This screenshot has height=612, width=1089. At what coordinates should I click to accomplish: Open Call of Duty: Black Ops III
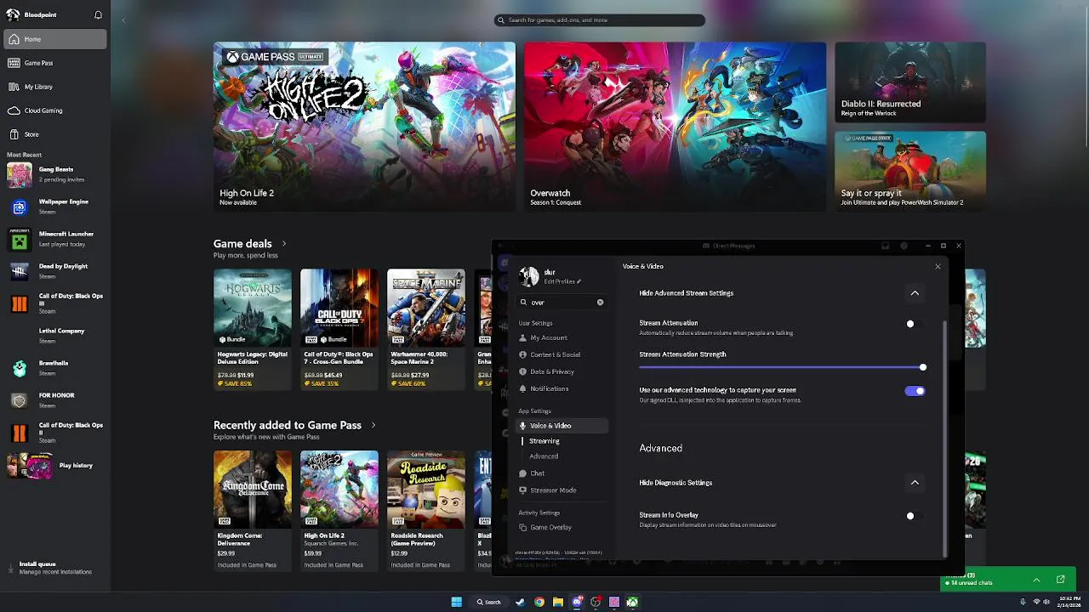click(55, 303)
